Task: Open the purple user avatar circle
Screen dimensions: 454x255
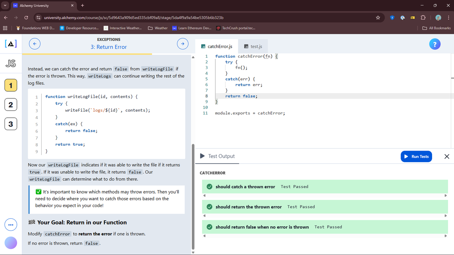Action: coord(11,243)
